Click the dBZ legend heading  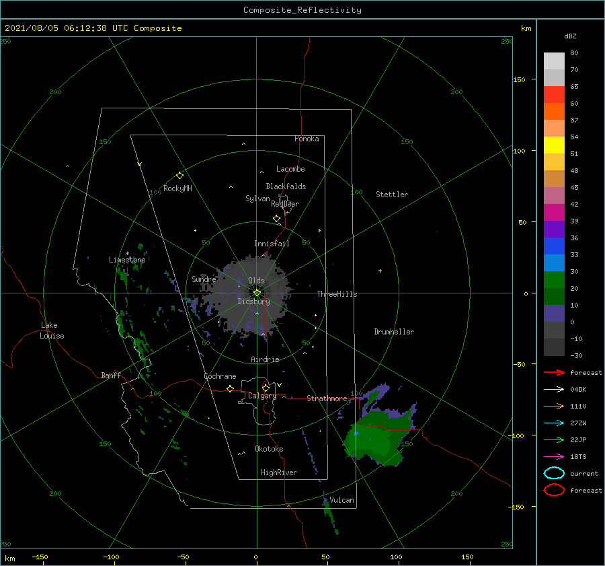[x=570, y=36]
